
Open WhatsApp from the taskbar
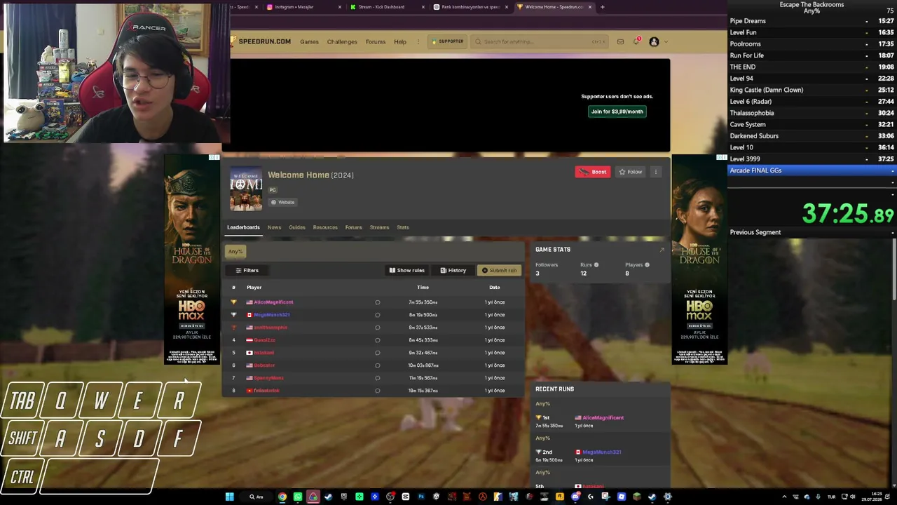click(x=298, y=497)
